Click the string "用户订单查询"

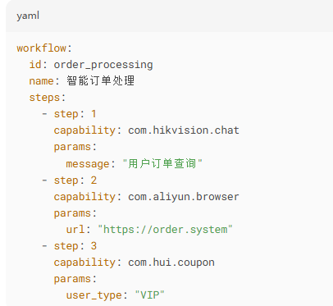coord(162,163)
